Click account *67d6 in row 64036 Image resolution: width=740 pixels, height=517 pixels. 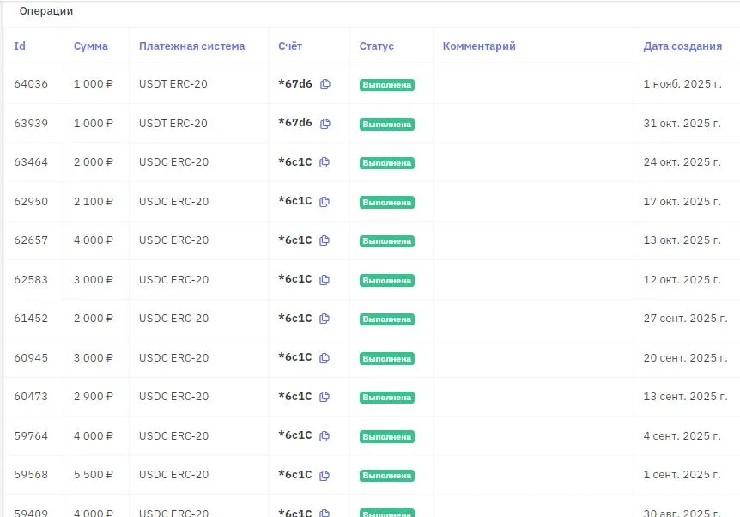[x=295, y=83]
